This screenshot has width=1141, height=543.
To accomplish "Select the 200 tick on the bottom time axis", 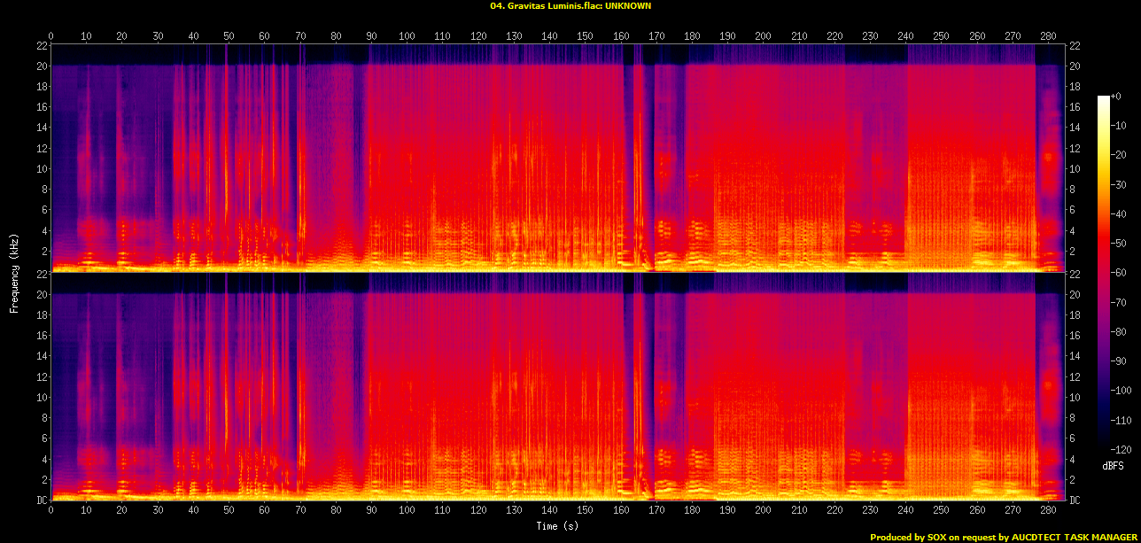I will (763, 511).
